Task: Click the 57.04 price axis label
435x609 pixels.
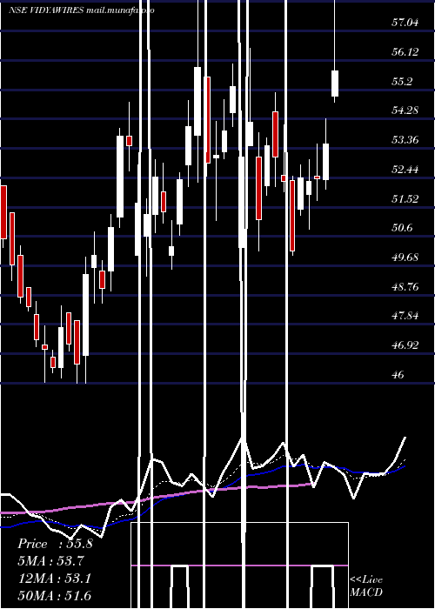Action: click(x=405, y=23)
